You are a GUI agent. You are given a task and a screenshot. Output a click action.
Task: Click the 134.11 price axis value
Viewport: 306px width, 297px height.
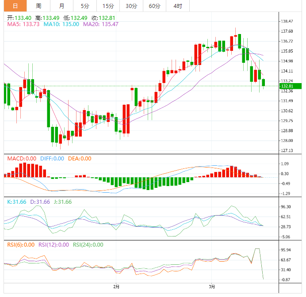287,71
